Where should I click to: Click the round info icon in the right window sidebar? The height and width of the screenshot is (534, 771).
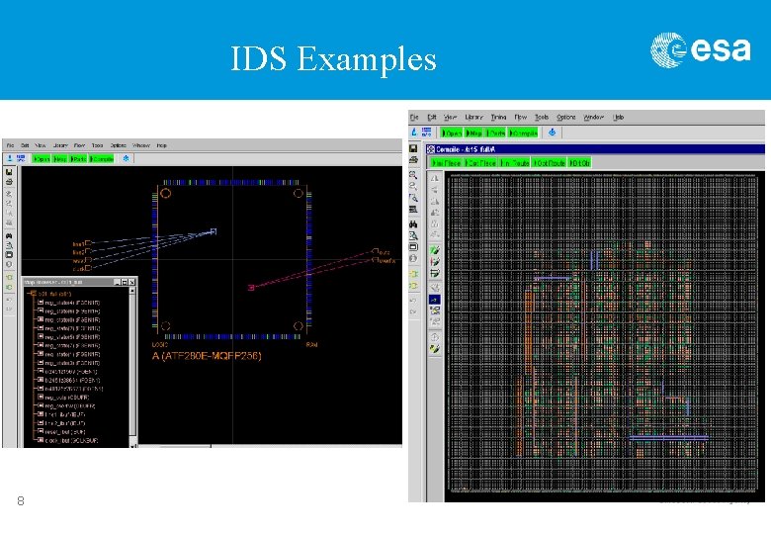pos(413,258)
